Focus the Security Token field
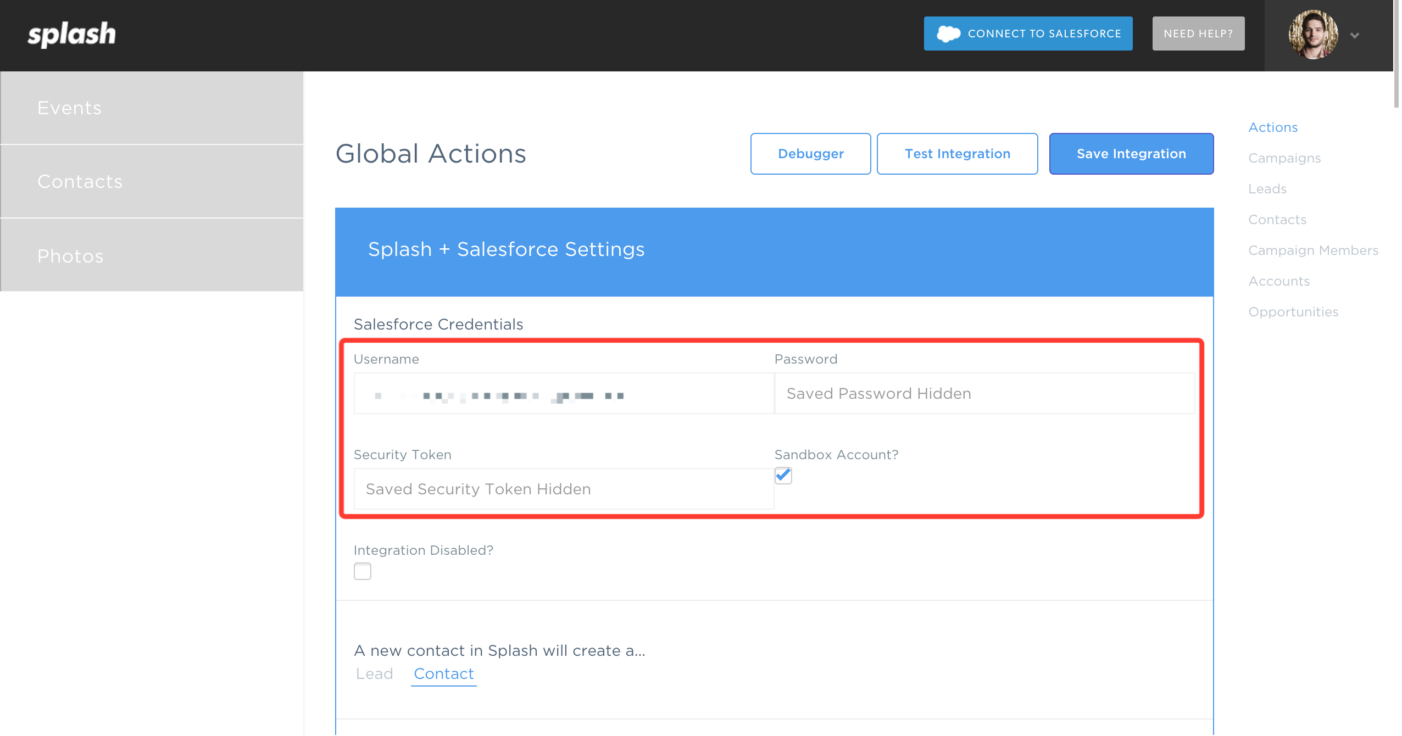This screenshot has width=1402, height=736. [x=564, y=489]
